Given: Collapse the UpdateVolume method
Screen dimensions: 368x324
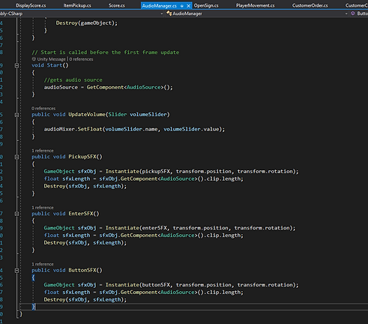Looking at the screenshot, I should coord(16,115).
